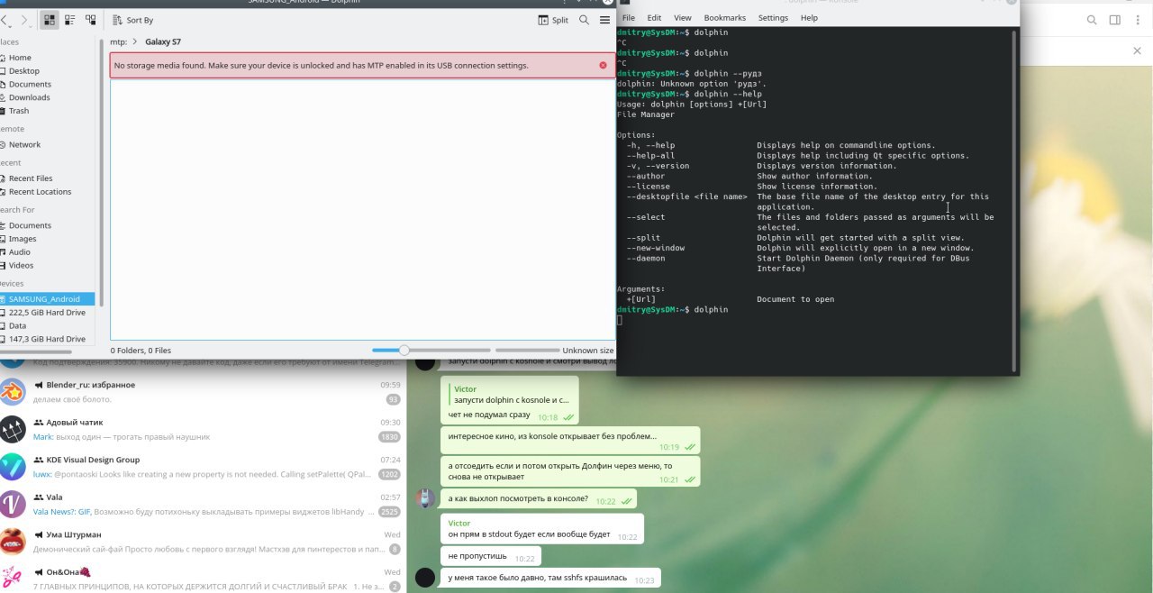Open Data device in sidebar
The height and width of the screenshot is (593, 1153).
(x=47, y=326)
